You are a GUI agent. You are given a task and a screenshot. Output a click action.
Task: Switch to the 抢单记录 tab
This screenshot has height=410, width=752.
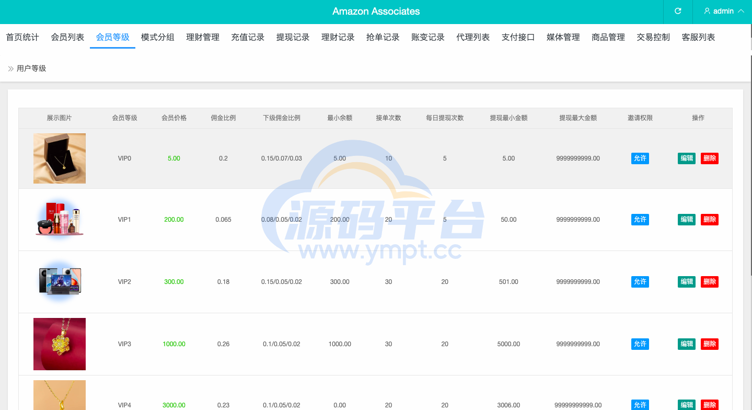click(383, 37)
